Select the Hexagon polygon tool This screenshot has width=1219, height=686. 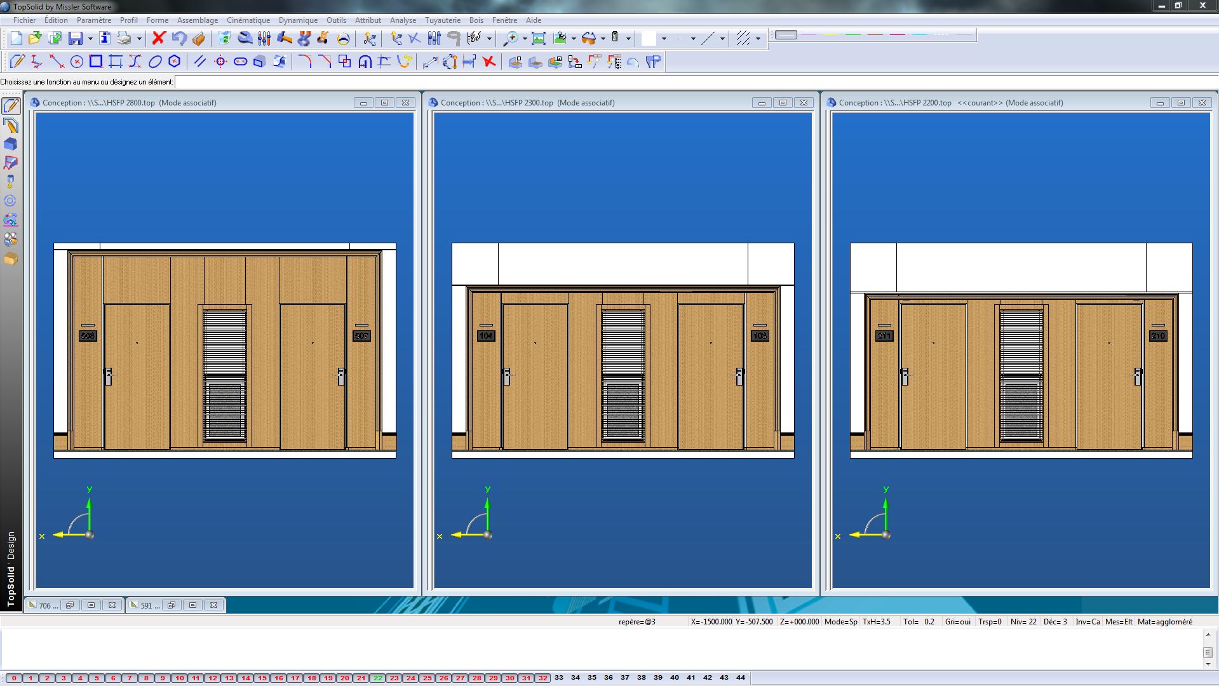point(175,62)
